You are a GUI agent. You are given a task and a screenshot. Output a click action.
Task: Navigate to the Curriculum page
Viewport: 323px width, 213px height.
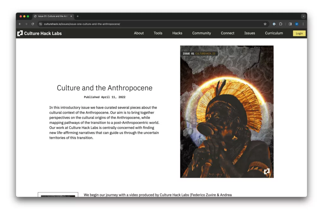coord(274,33)
